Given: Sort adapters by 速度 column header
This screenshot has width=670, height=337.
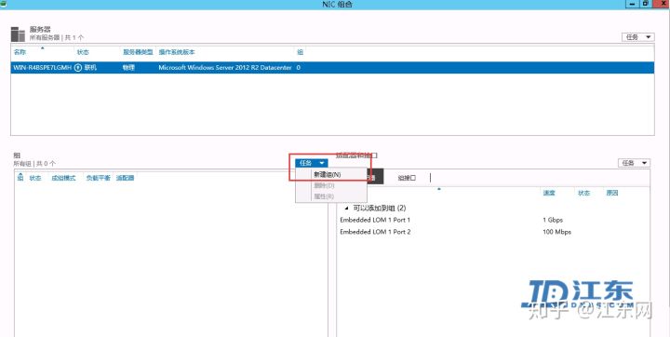Looking at the screenshot, I should (549, 193).
